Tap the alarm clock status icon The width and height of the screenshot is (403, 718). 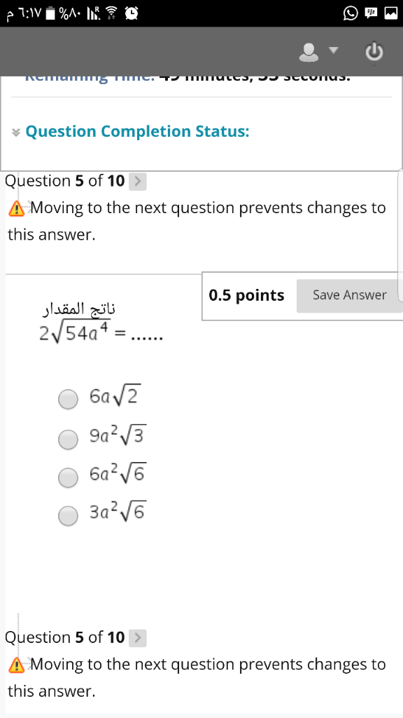point(132,14)
